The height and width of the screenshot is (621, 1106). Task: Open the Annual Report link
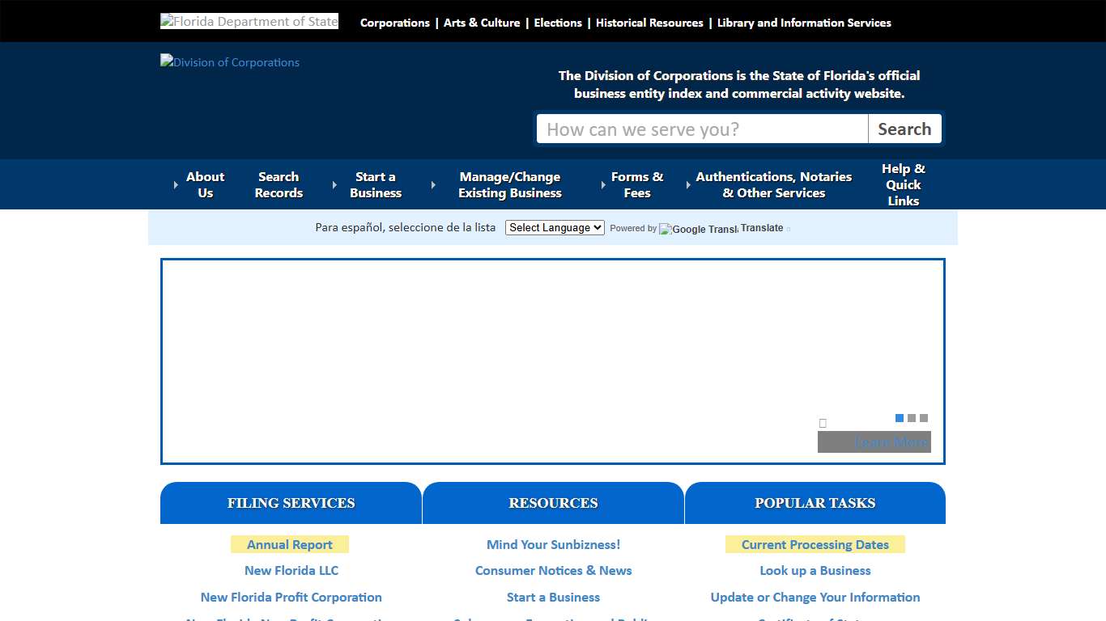click(290, 544)
